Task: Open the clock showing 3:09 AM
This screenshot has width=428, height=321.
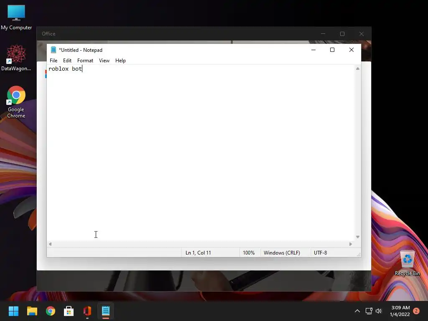Action: coord(400,311)
